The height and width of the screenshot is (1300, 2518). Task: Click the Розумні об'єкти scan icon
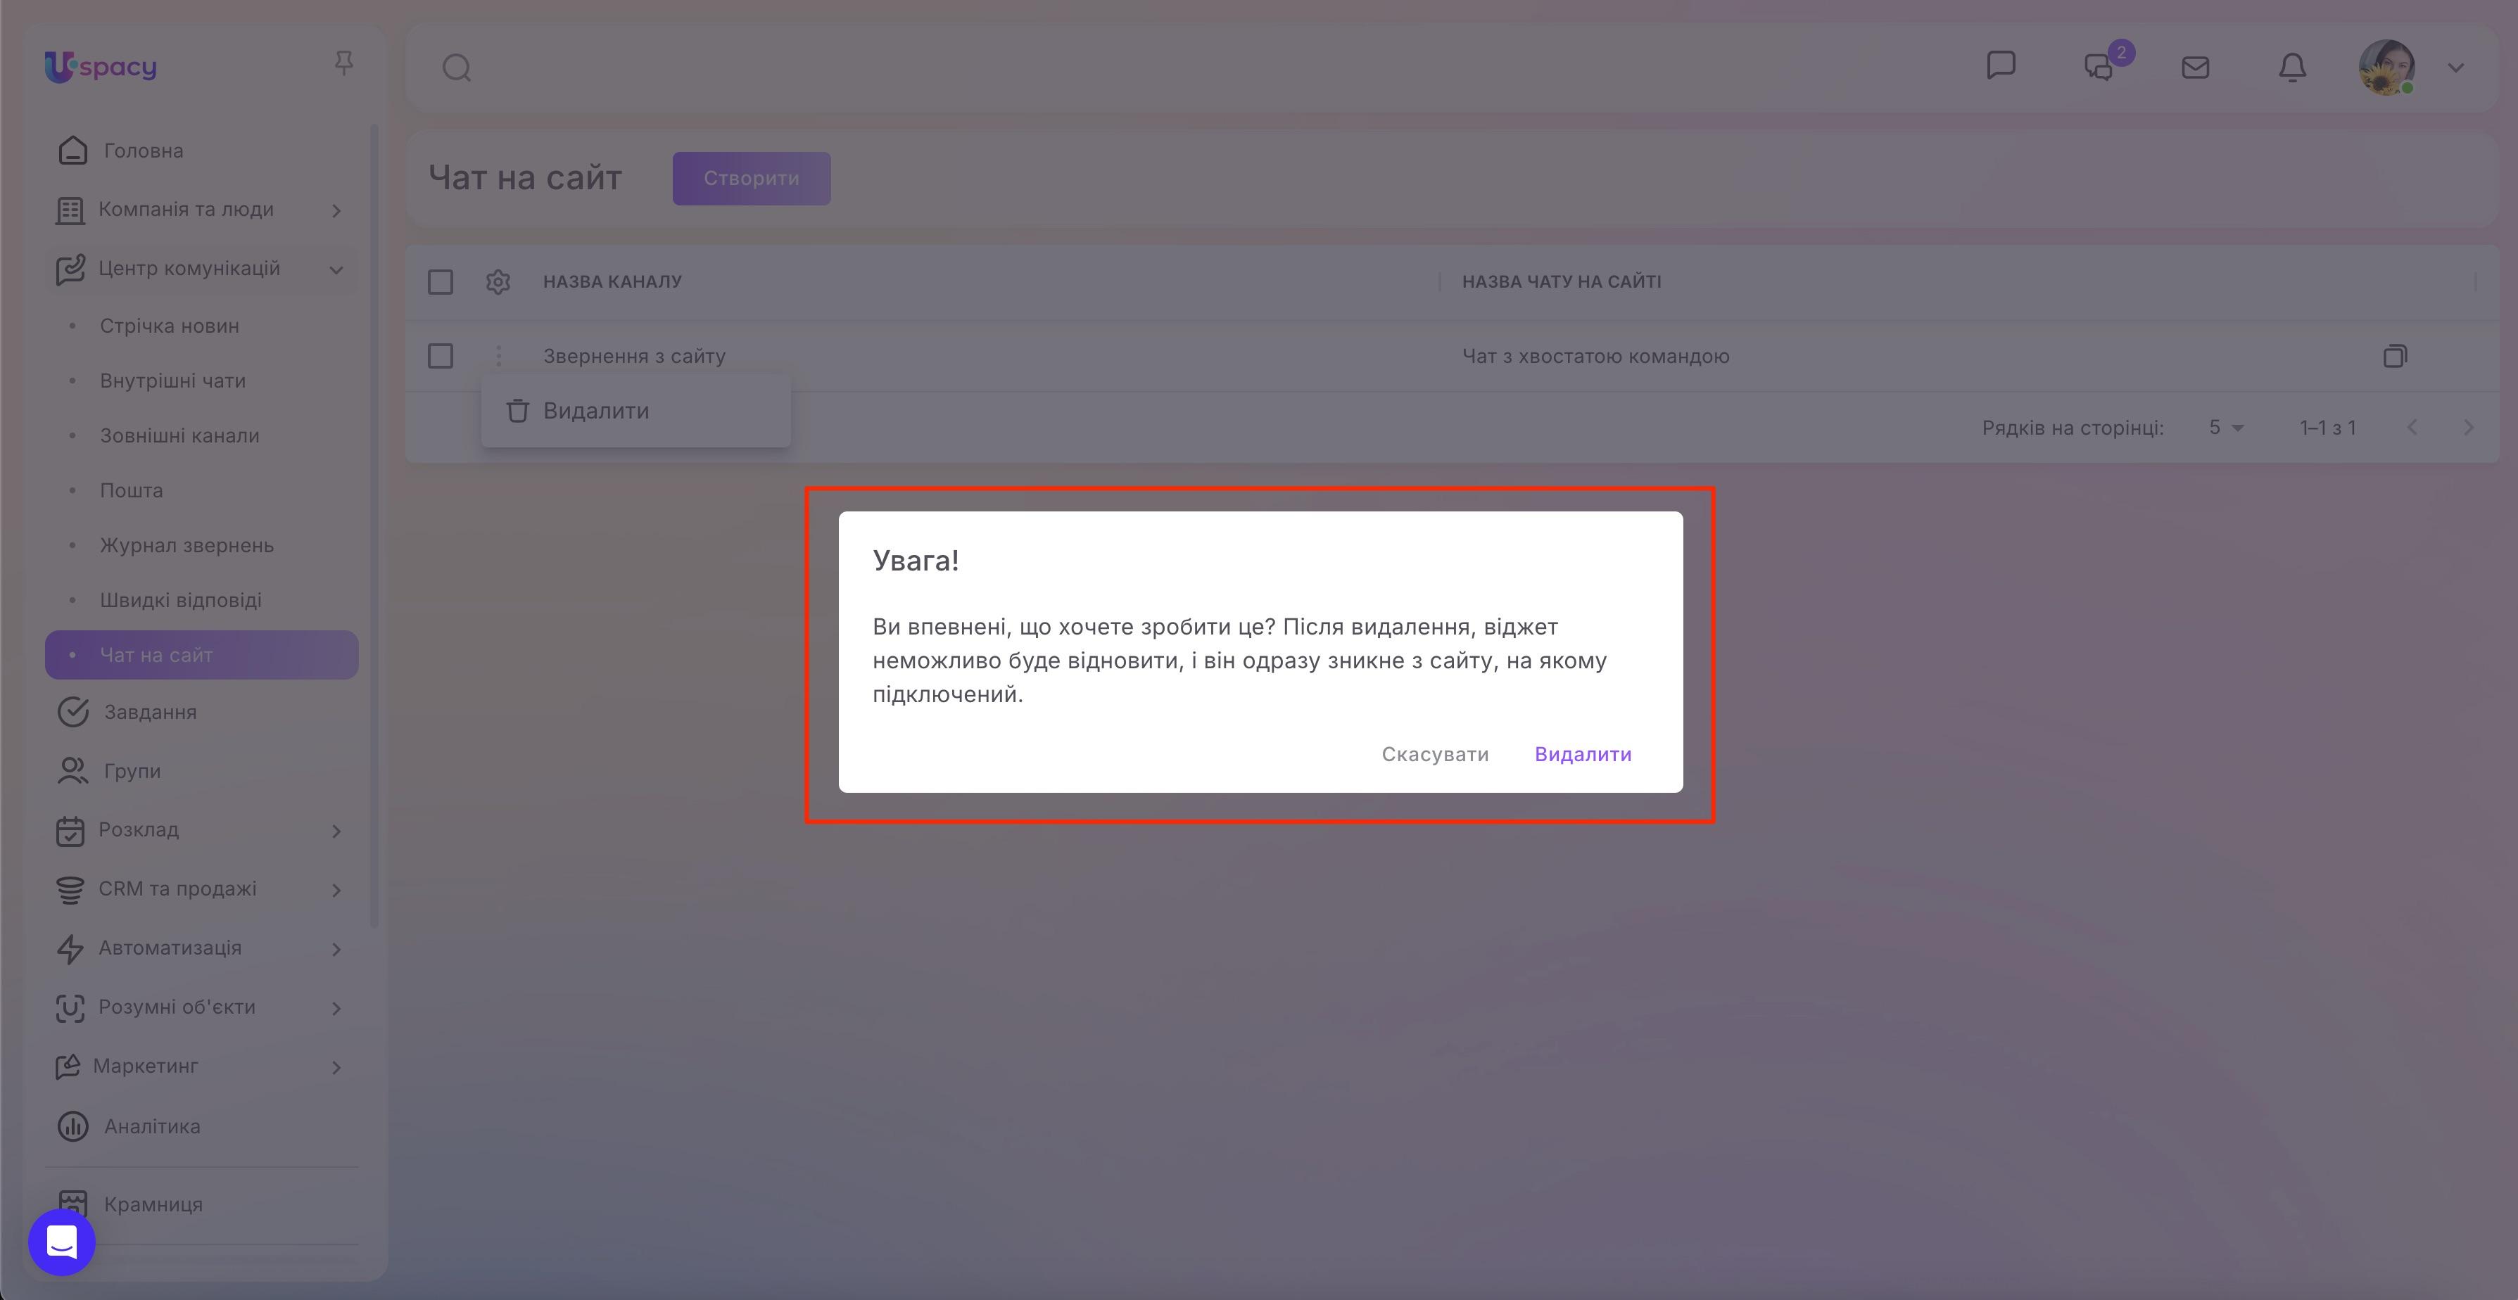(70, 1008)
